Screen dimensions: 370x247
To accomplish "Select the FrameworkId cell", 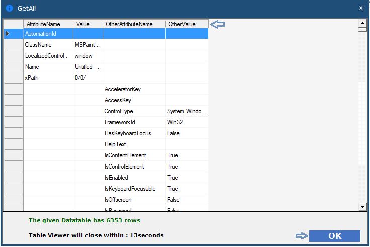I will pos(134,122).
